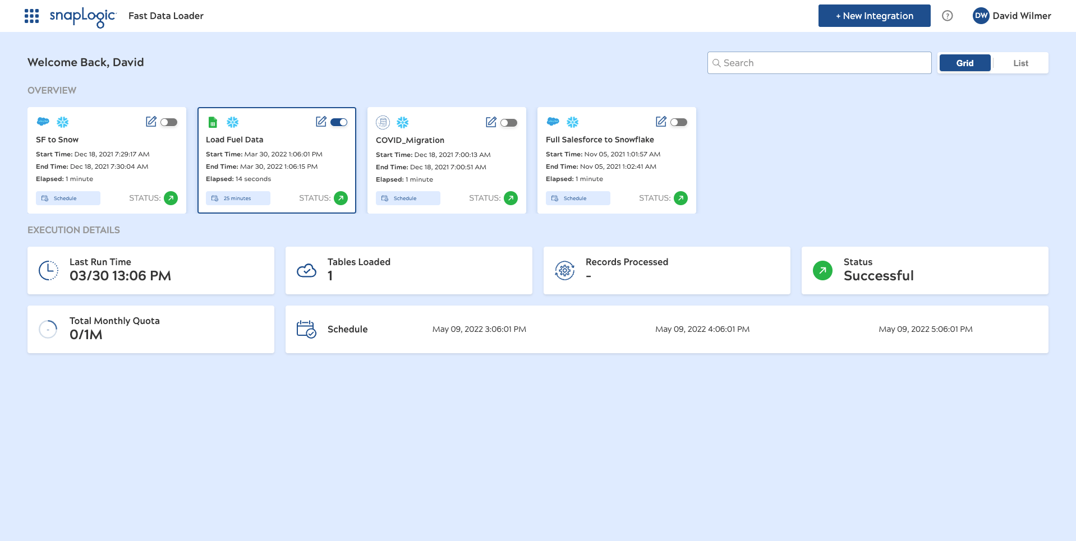Click schedule time May 09, 2022 3:06:01 PM
Image resolution: width=1076 pixels, height=541 pixels.
[x=479, y=329]
